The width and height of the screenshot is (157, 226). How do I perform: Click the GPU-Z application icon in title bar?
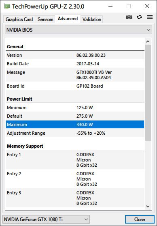pyautogui.click(x=7, y=6)
